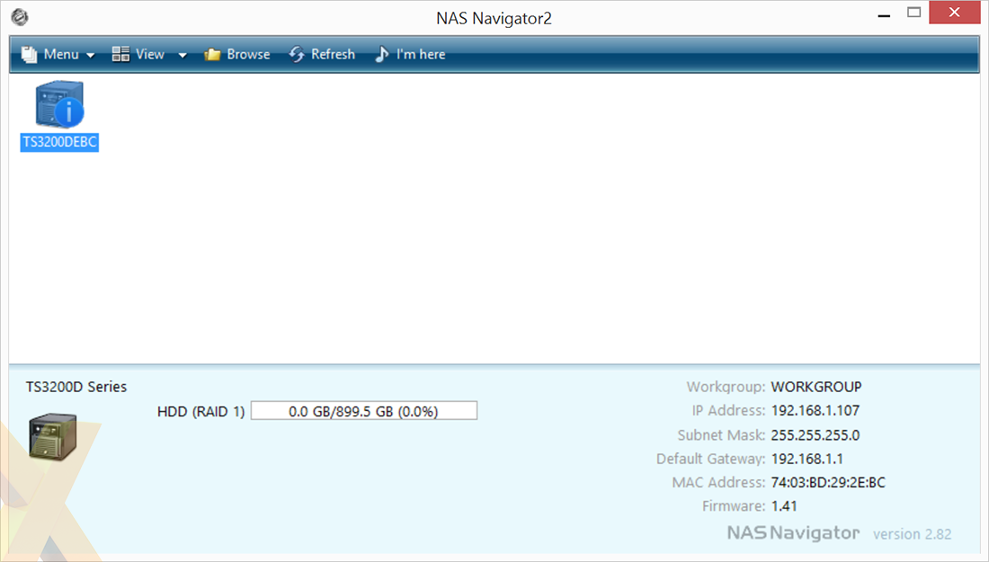Click the WORKGROUP value
989x562 pixels.
coord(816,388)
